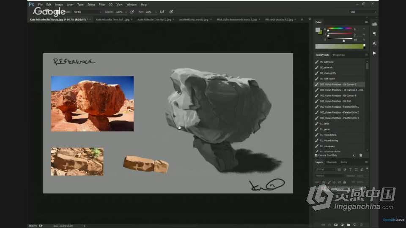Switch to the Properties tab
Image resolution: width=406 pixels, height=228 pixels.
click(339, 55)
